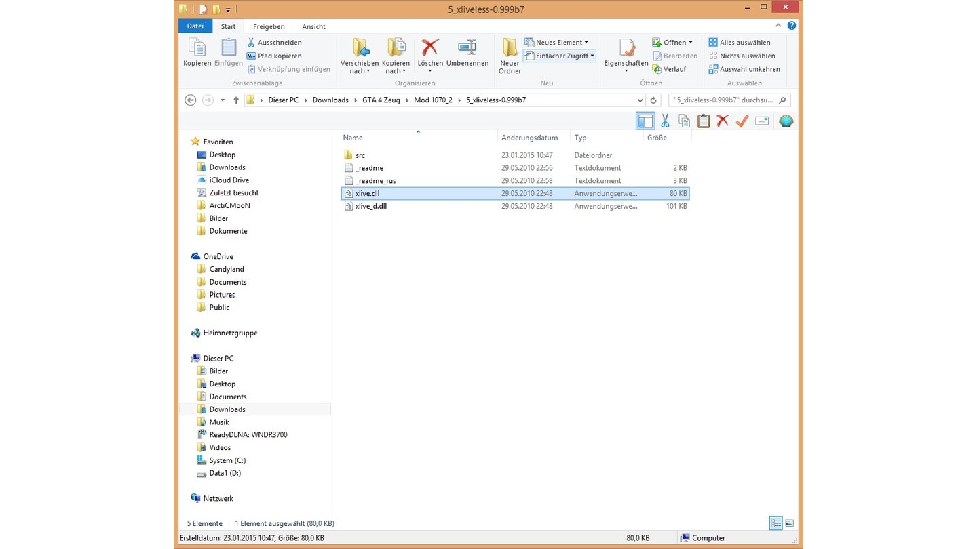The width and height of the screenshot is (977, 549).
Task: Click the red Löschen icon
Action: point(430,47)
